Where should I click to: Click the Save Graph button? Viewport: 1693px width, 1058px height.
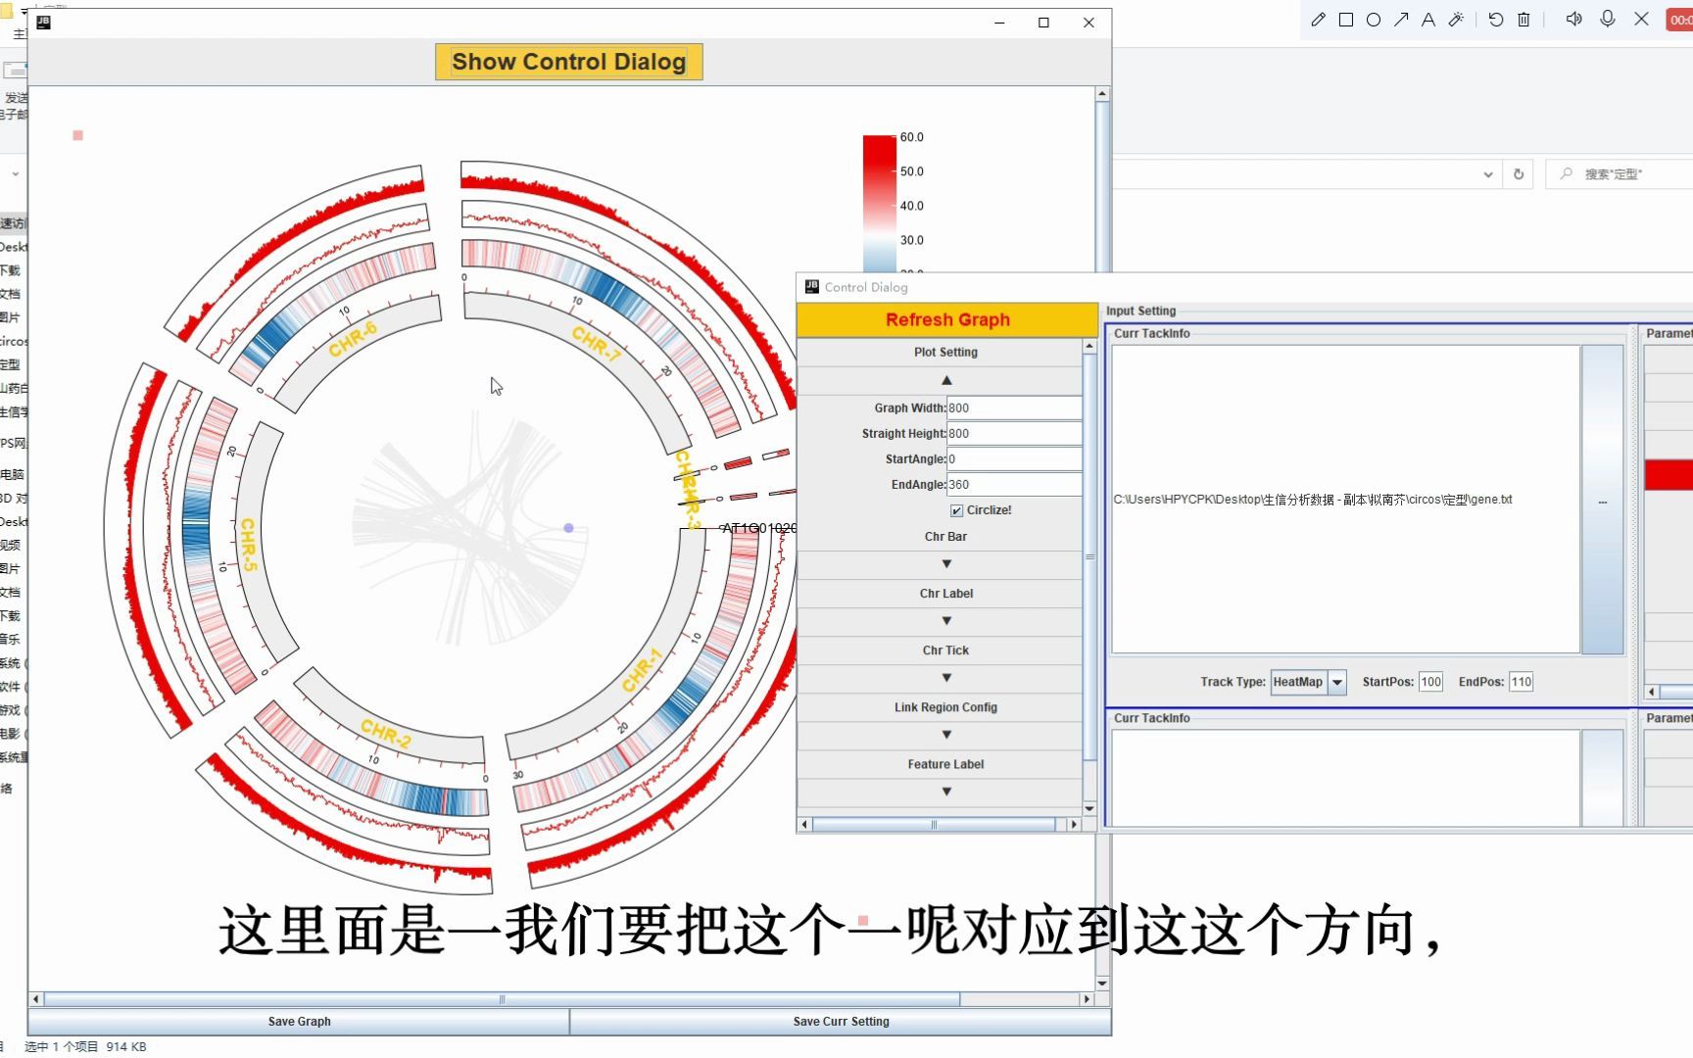click(299, 1021)
